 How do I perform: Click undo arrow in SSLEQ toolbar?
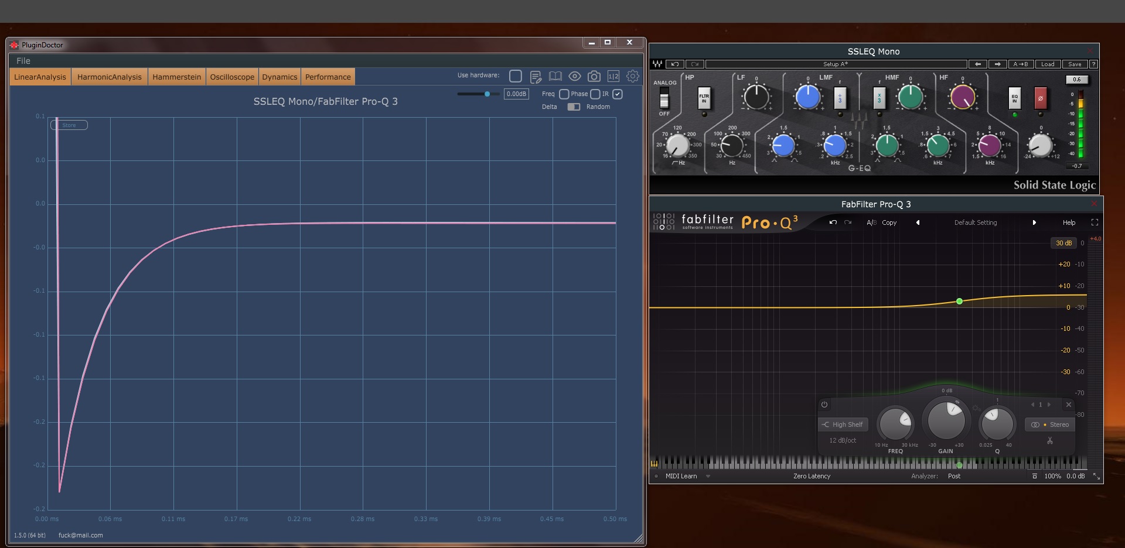click(674, 64)
